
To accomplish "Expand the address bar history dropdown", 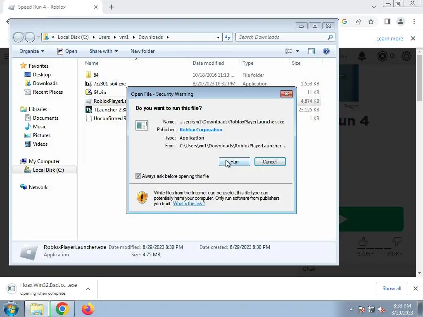I will [218, 37].
